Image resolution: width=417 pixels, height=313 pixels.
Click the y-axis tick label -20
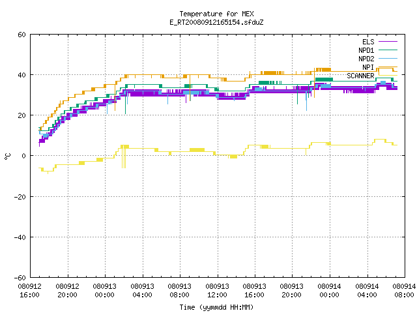coord(20,197)
